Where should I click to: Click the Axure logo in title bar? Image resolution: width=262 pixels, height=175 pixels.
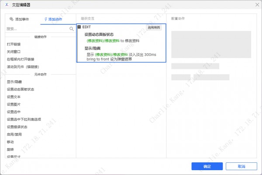coord(6,4)
